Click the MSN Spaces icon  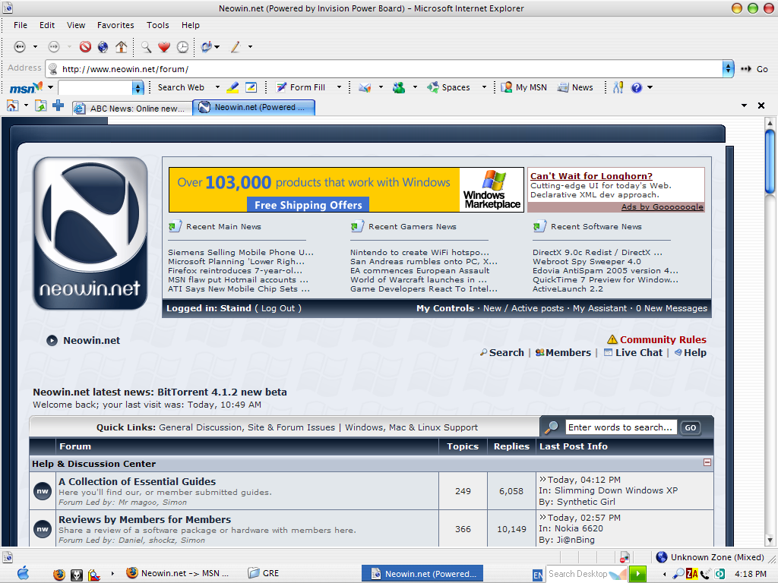click(433, 87)
